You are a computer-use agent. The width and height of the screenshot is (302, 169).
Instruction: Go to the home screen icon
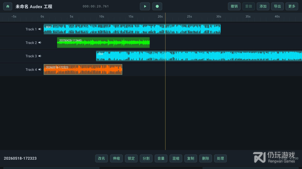tap(8, 6)
